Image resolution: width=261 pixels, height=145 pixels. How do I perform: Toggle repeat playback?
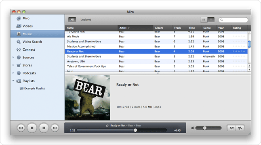click(240, 128)
